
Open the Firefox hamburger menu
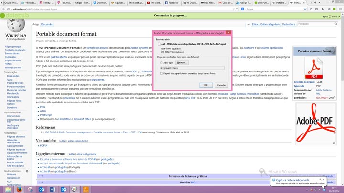(x=340, y=9)
